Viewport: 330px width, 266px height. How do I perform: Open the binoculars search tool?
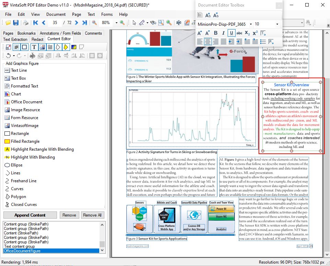coord(153,23)
